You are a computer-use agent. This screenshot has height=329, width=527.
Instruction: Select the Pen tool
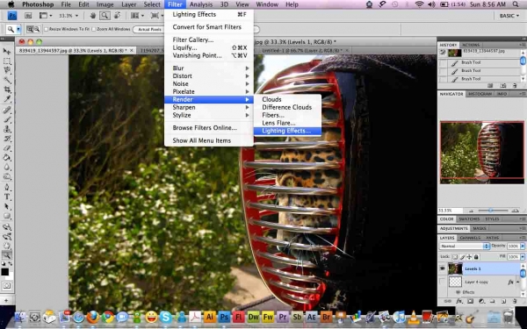[x=7, y=188]
